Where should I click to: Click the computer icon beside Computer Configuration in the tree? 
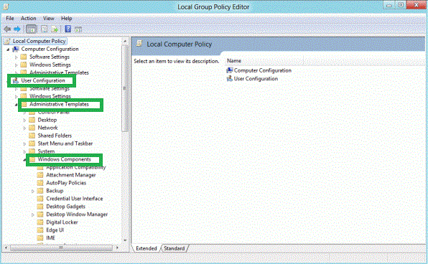pos(16,49)
